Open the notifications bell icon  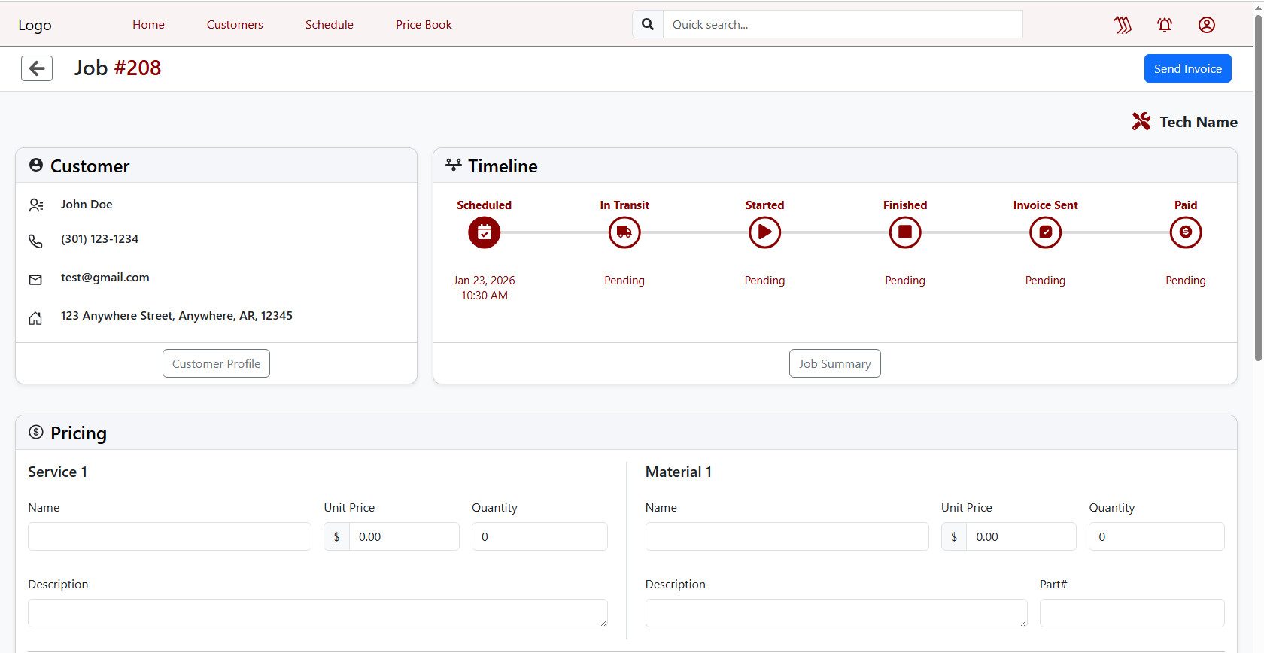click(1165, 25)
